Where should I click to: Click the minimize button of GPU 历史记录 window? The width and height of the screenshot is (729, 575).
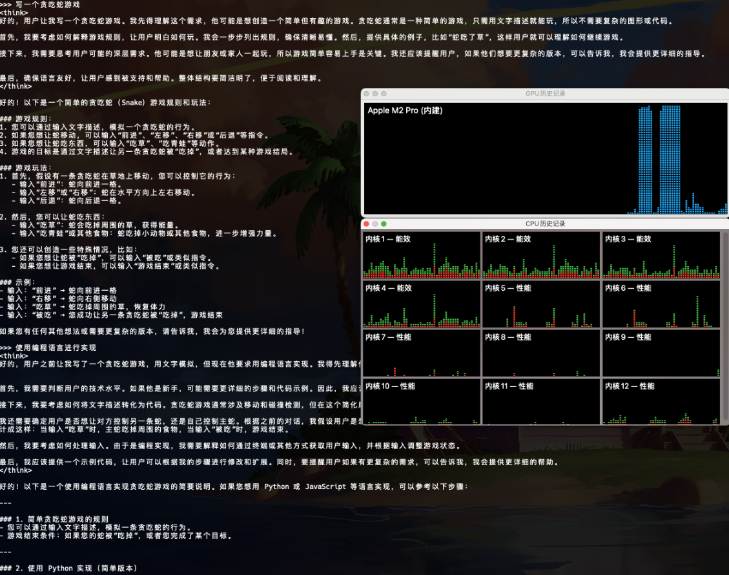click(375, 94)
